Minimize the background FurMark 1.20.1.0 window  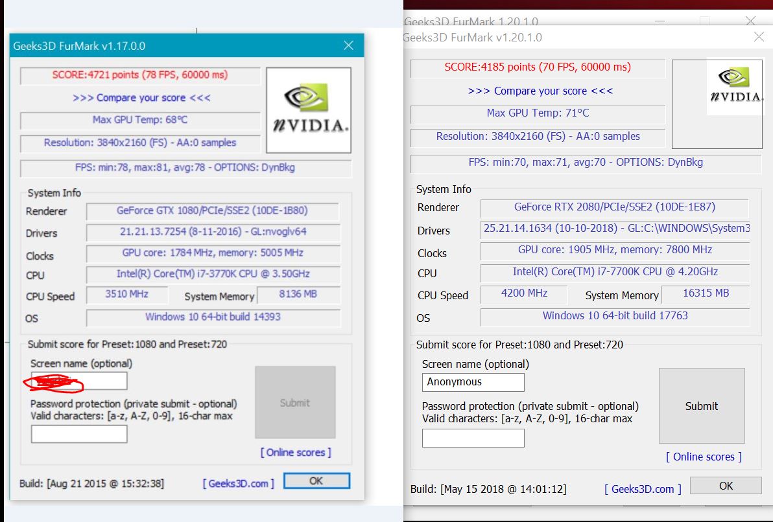[x=661, y=21]
